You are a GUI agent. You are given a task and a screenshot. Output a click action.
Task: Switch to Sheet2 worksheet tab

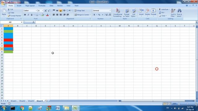[x=22, y=101]
